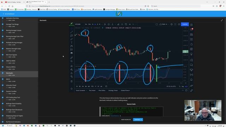The image size is (226, 127).
Task: Open the notifications bell in right sidebar
Action: click(x=191, y=80)
